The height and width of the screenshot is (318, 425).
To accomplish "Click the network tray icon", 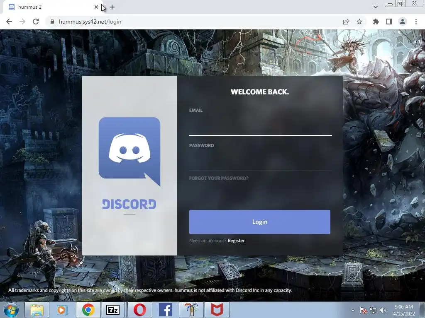I will click(373, 310).
